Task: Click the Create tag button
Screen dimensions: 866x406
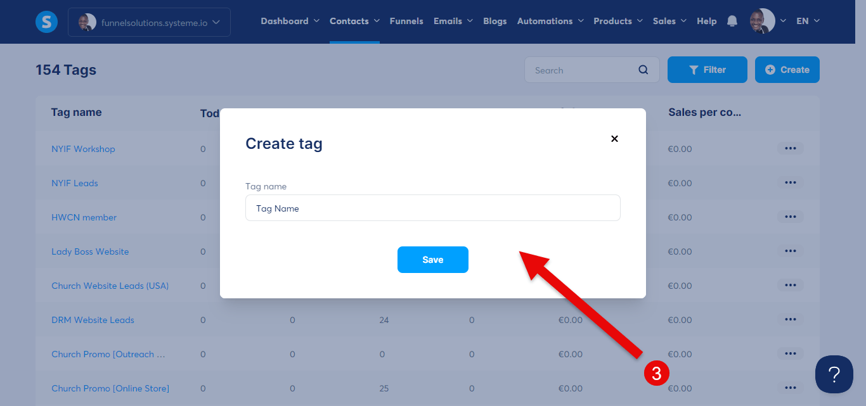Action: point(787,70)
